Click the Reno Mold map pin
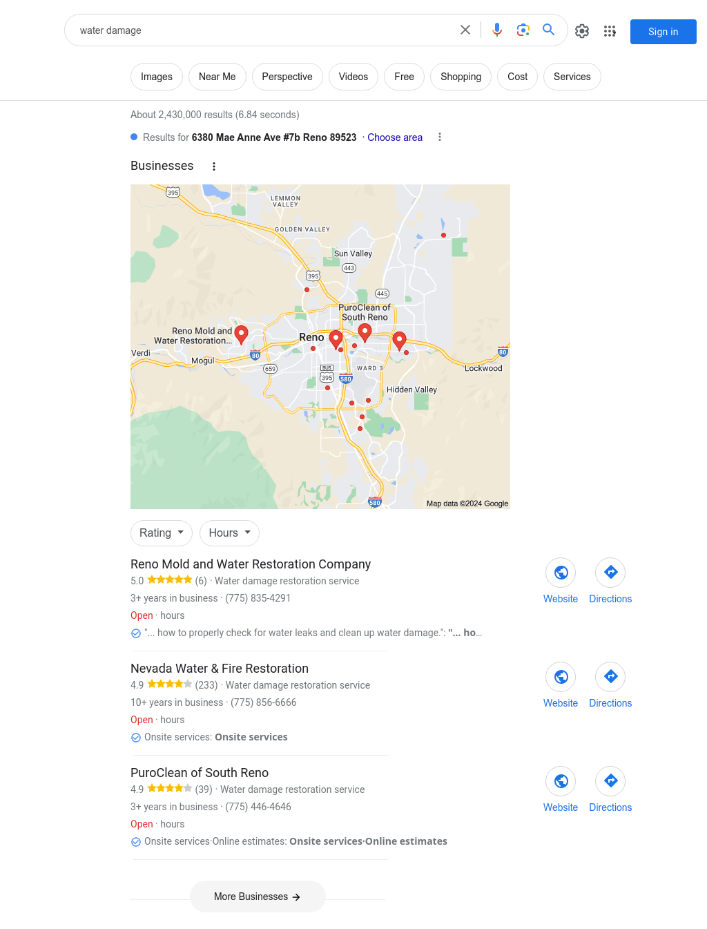Screen dimensions: 707x929 click(241, 335)
